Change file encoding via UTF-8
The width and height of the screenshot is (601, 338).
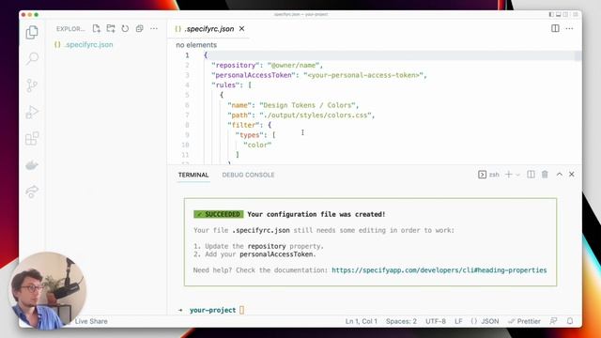(x=436, y=321)
